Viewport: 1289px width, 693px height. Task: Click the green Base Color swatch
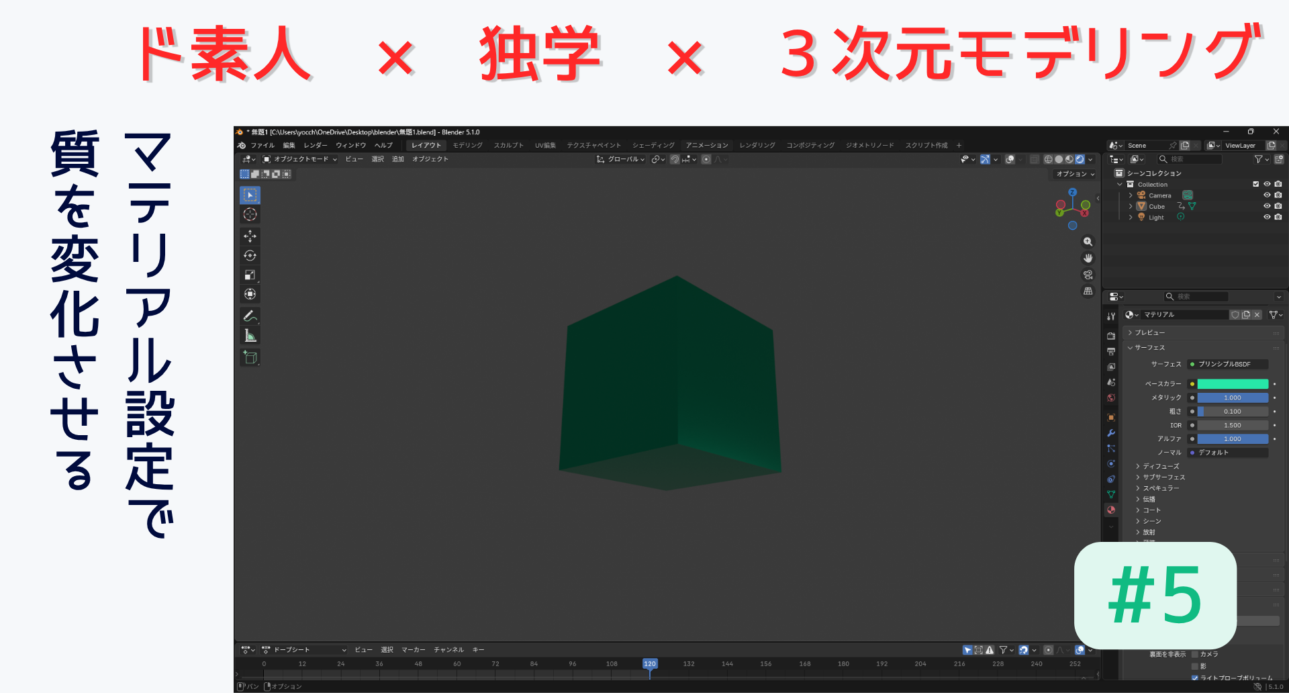point(1233,384)
